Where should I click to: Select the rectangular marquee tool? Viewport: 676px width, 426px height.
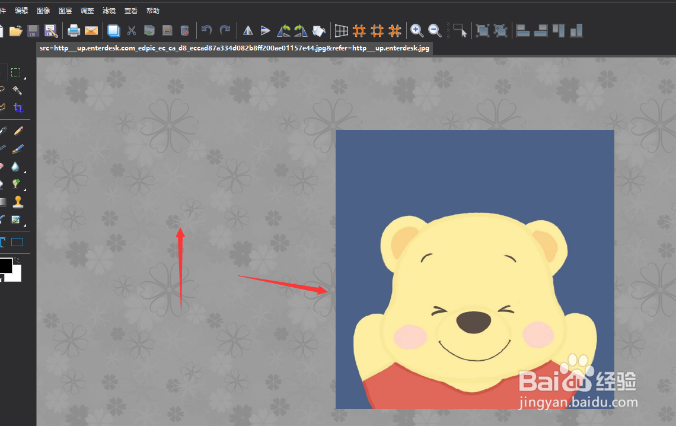(16, 72)
